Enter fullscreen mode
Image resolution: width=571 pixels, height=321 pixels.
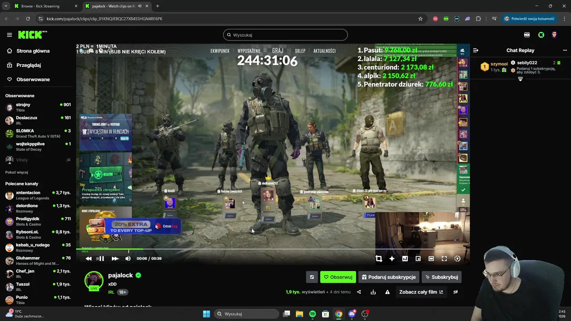(x=444, y=259)
